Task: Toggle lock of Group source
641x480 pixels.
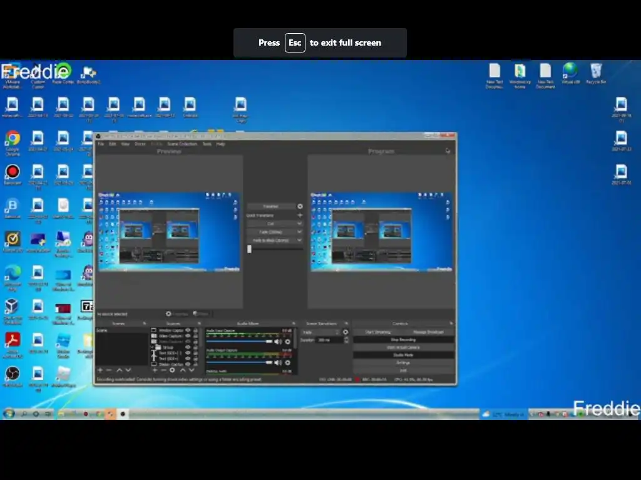Action: pyautogui.click(x=195, y=347)
